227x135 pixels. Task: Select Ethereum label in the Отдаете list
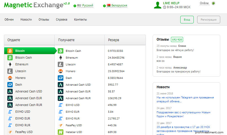point(22,64)
